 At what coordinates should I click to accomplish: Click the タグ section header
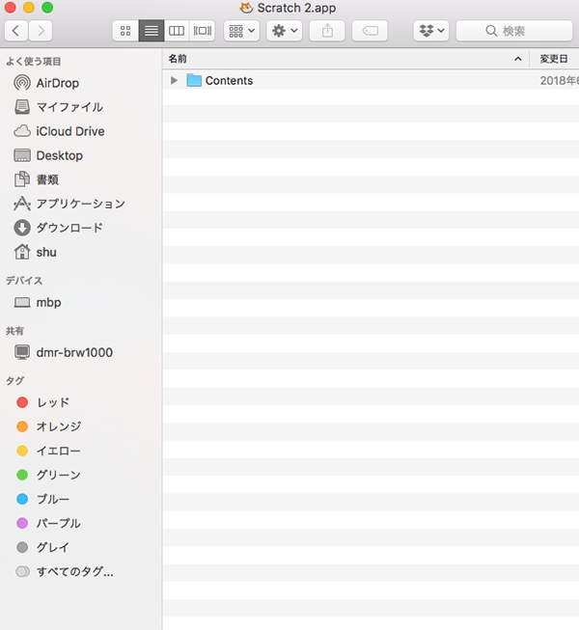14,381
